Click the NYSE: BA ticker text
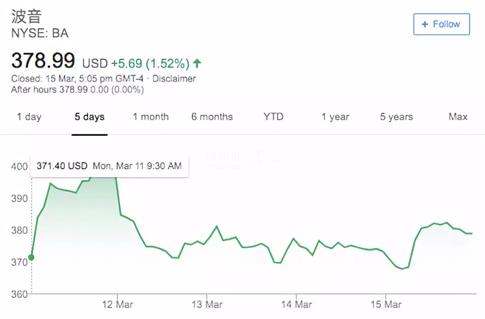The height and width of the screenshot is (319, 485). click(40, 34)
